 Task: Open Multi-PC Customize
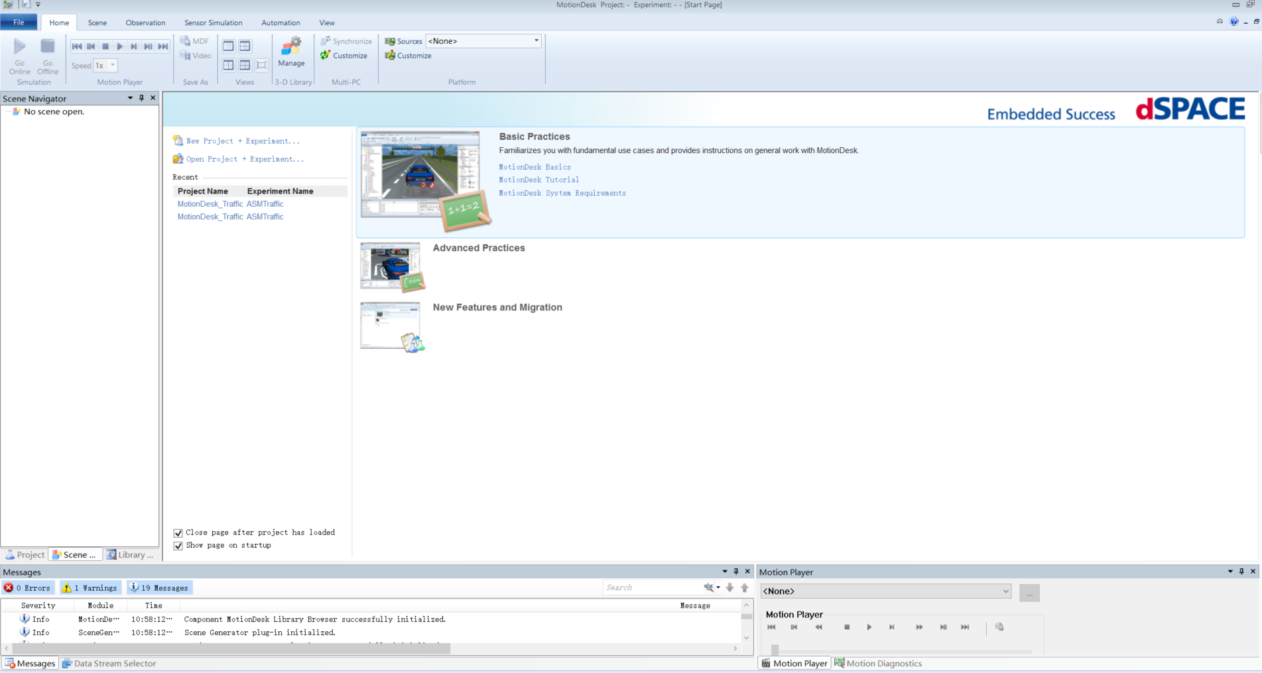(344, 56)
